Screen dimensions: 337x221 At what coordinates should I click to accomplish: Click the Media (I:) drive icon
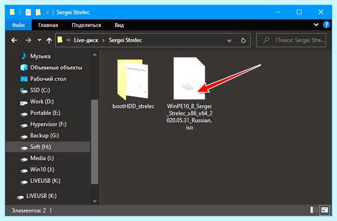pyautogui.click(x=24, y=160)
